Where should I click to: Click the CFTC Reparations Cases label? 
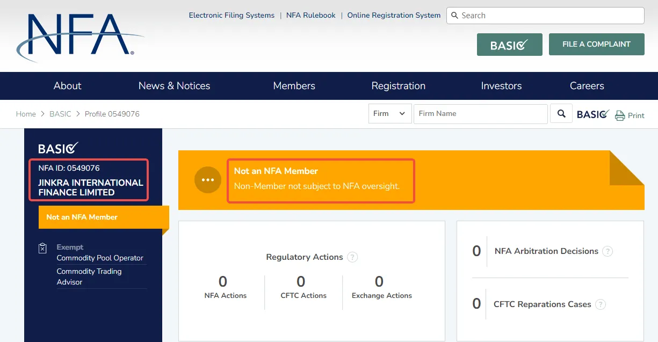pos(543,304)
